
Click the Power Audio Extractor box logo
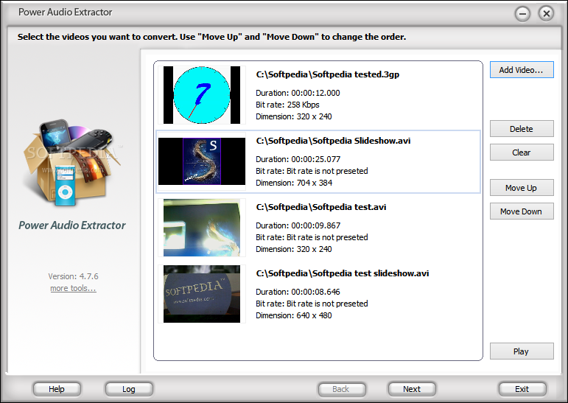[72, 163]
